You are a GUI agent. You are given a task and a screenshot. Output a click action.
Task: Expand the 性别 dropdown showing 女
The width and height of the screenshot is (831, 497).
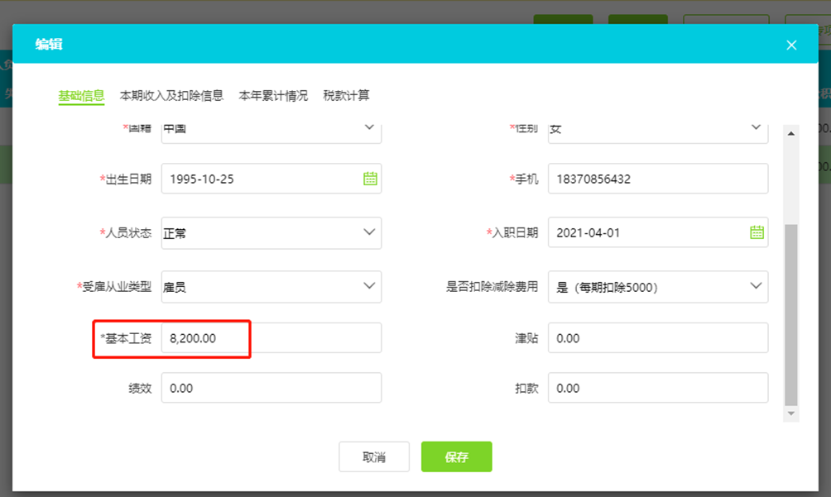(658, 132)
